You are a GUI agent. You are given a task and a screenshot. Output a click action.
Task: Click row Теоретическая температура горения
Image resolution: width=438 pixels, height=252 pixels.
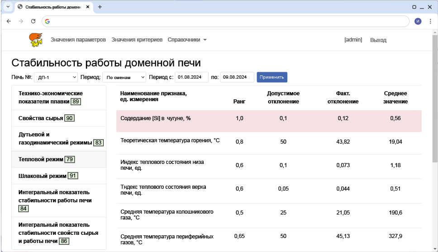[269, 143]
